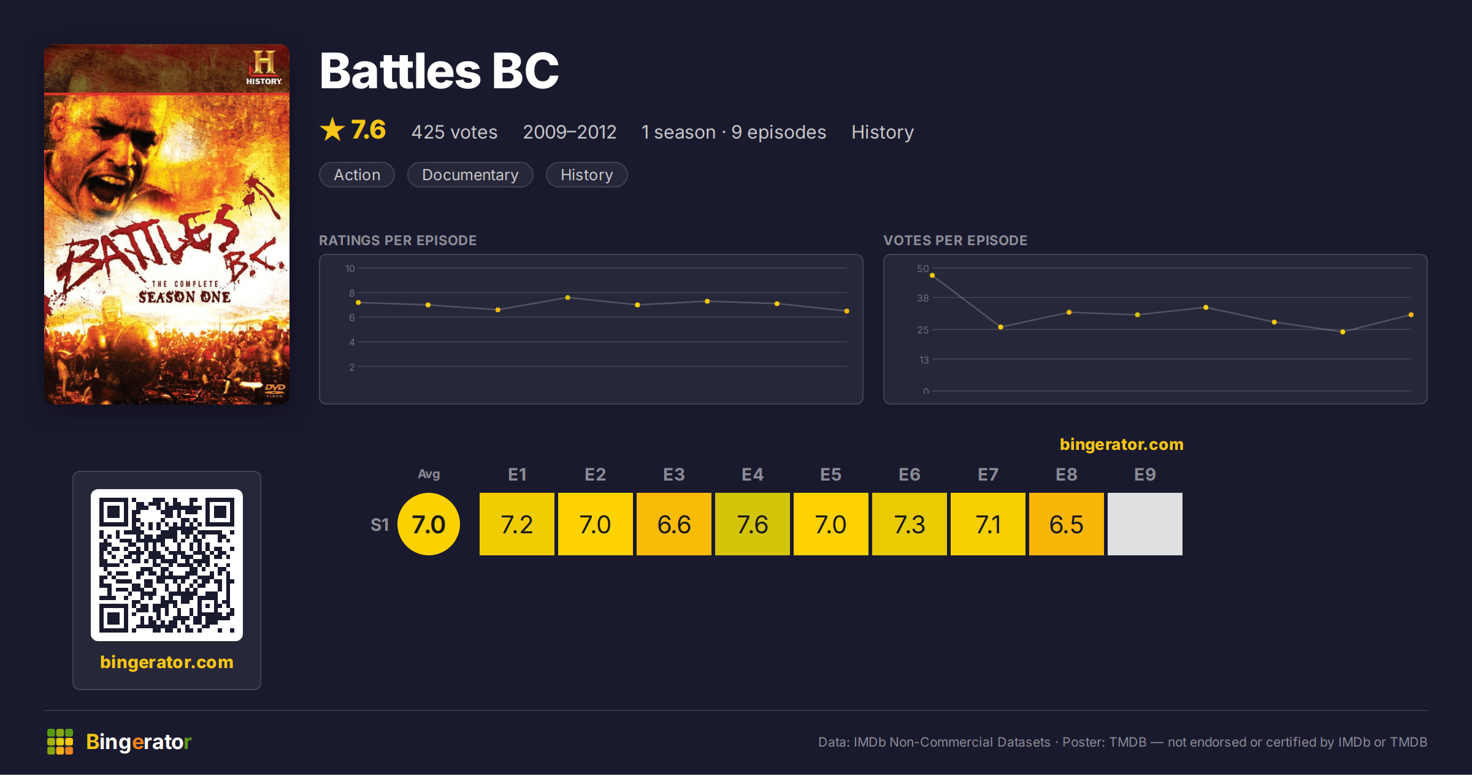Select the Action genre tag

coord(357,175)
